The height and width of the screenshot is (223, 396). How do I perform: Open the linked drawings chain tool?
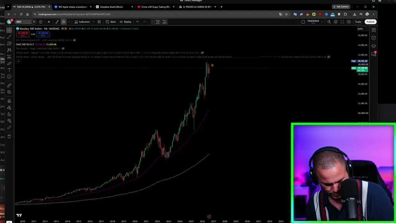pos(9,128)
